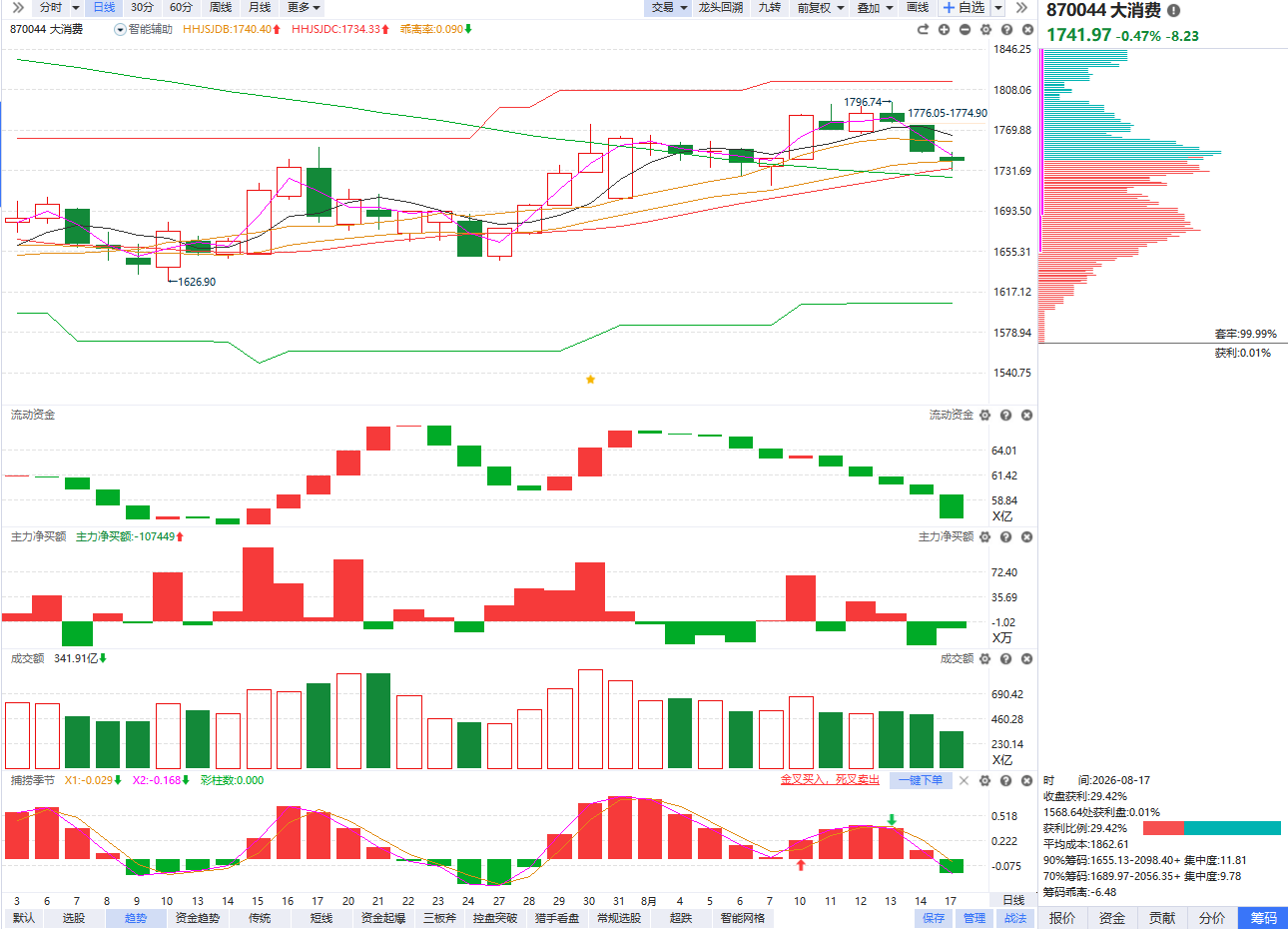The height and width of the screenshot is (929, 1288).
Task: Close the 流动资金 indicator panel
Action: pyautogui.click(x=1027, y=415)
